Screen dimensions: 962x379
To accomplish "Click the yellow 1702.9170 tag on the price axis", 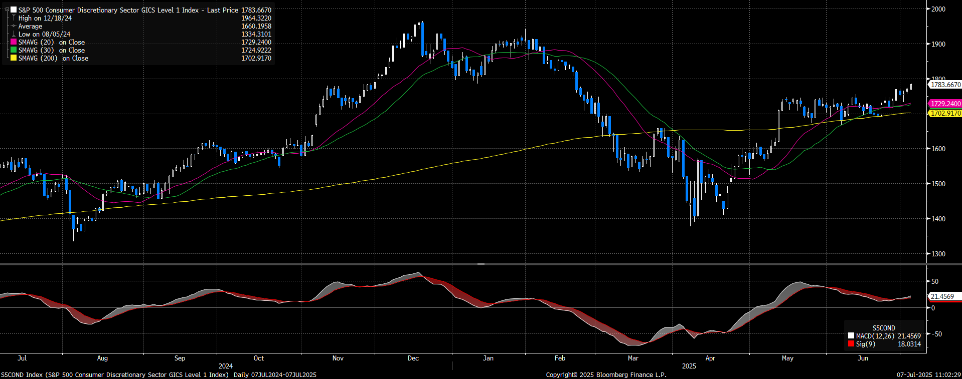I will coord(945,113).
